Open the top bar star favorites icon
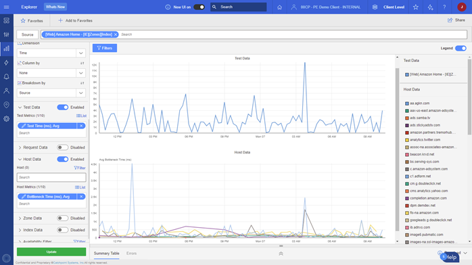The image size is (472, 265). click(416, 7)
